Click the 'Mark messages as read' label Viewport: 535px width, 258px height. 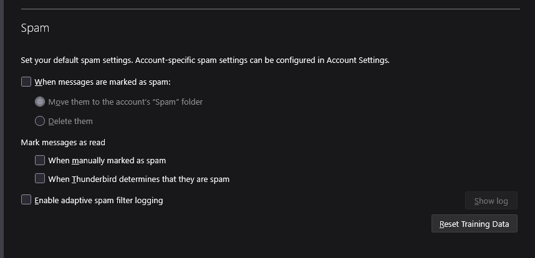pos(63,142)
